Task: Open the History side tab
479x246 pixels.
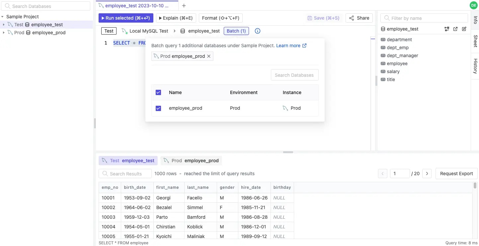Action: [475, 66]
